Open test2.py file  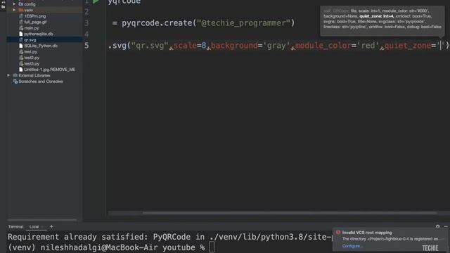(32, 58)
